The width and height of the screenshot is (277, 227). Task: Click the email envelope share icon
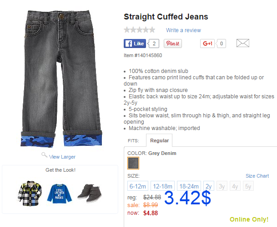tap(243, 43)
